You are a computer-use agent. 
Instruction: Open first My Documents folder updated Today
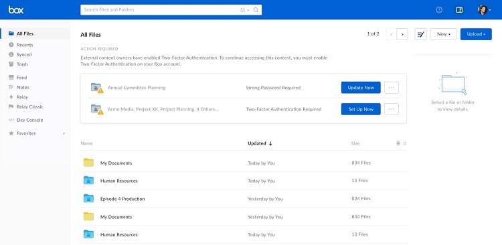(244, 163)
